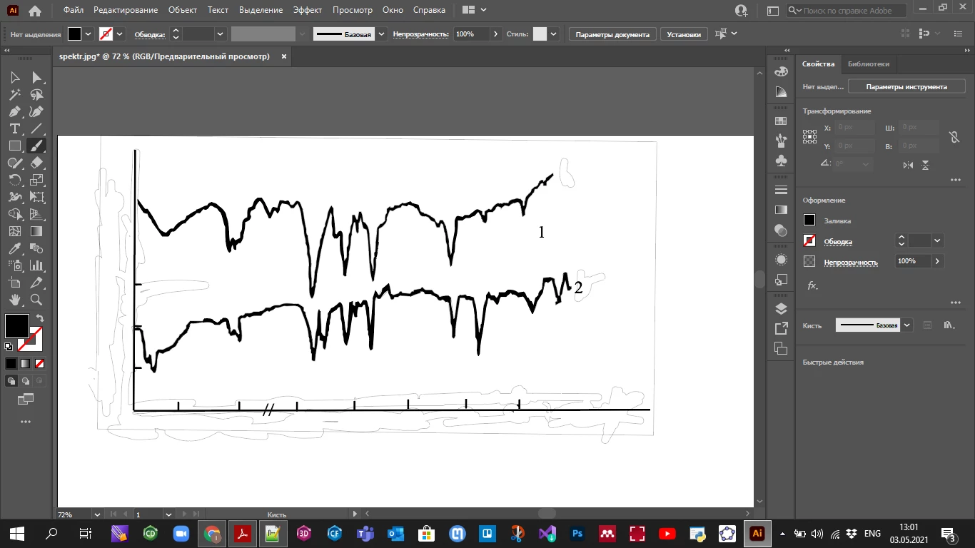Click the Параметры инструмента button
The image size is (975, 548).
click(906, 86)
